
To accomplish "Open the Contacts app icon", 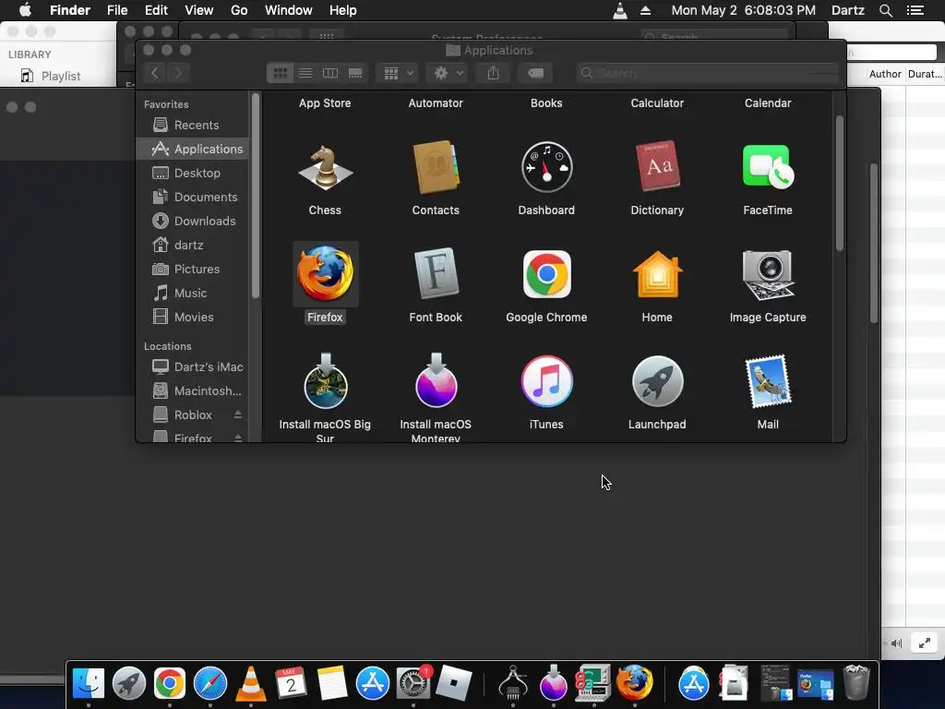I will [436, 168].
